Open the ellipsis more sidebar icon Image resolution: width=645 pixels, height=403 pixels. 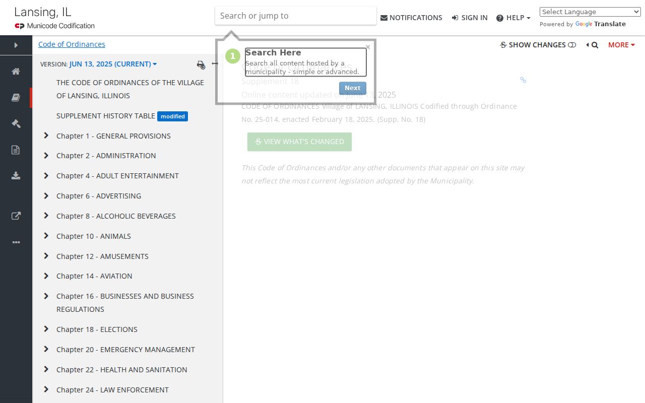click(x=16, y=242)
